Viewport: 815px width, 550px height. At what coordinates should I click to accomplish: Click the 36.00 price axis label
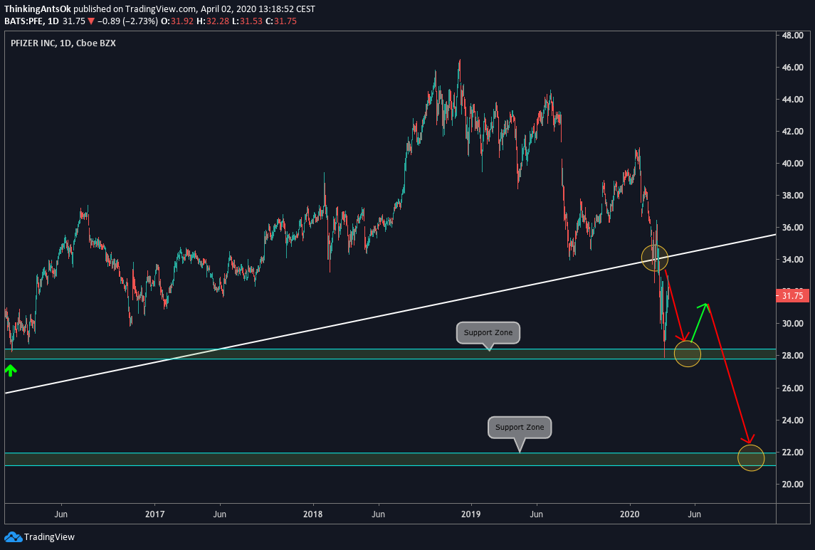[x=793, y=228]
